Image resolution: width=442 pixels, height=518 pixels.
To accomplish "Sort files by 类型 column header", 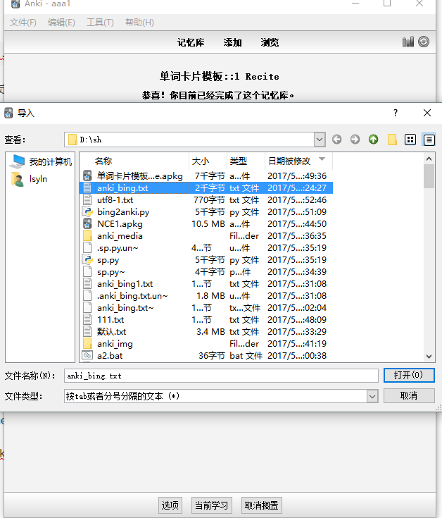I will (x=246, y=161).
